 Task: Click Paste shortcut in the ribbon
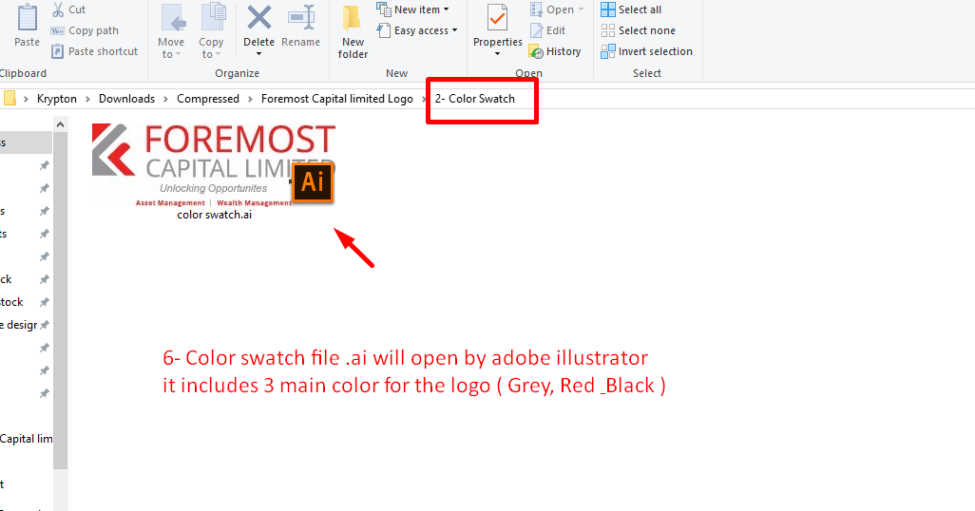click(94, 51)
